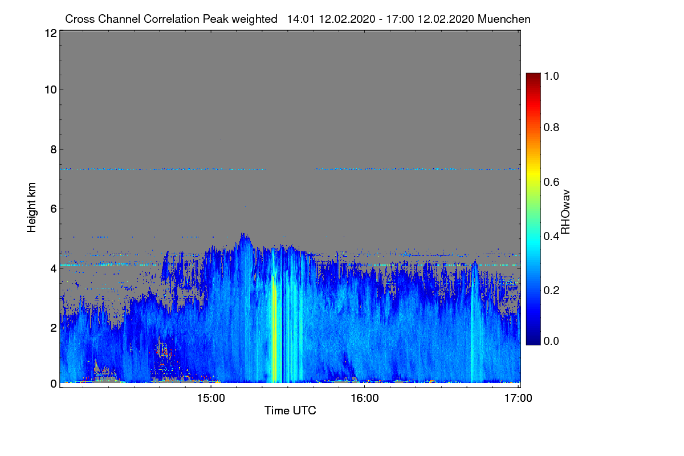Image resolution: width=684 pixels, height=456 pixels.
Task: Click the 'Height km' y-axis label
Action: [32, 207]
